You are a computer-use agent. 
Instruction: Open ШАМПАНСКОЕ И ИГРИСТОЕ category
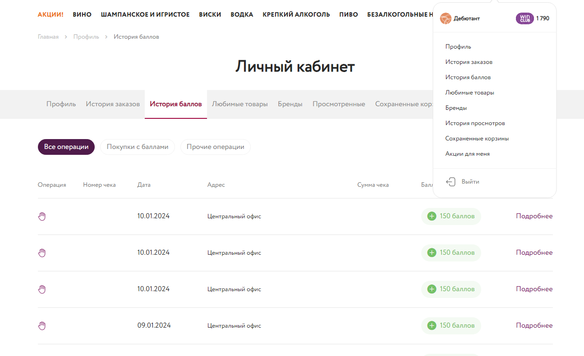pyautogui.click(x=145, y=14)
